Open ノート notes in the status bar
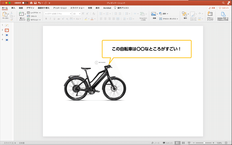The image size is (232, 145). coord(155,143)
